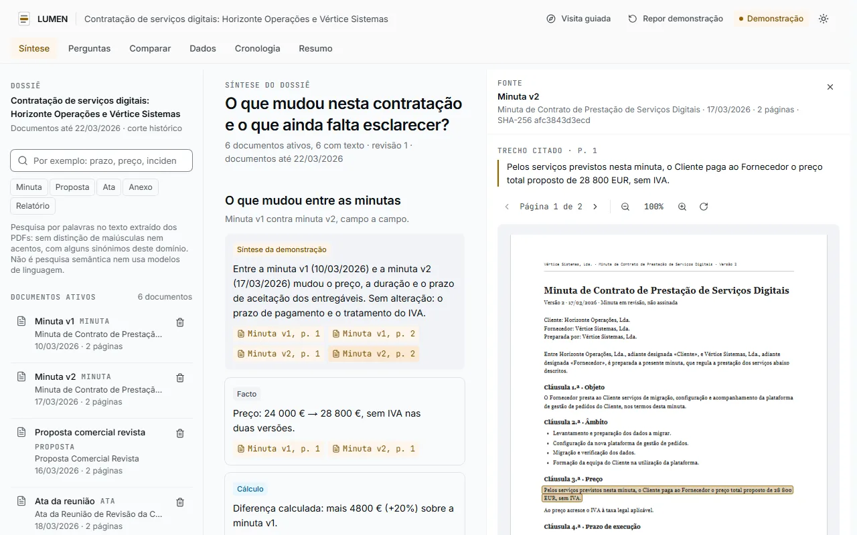Open the Perguntas tab
Screen dimensions: 857x535
click(90, 48)
